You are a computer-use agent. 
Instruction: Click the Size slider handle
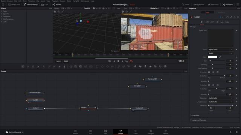pos(210,61)
